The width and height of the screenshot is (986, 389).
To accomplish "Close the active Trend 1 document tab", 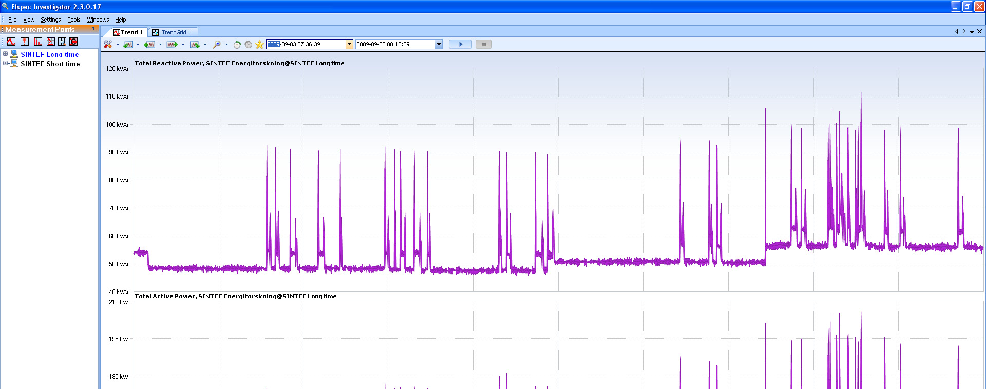I will pyautogui.click(x=979, y=31).
